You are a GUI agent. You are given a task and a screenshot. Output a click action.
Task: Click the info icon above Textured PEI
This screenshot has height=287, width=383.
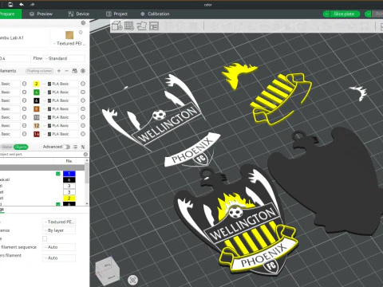(81, 32)
